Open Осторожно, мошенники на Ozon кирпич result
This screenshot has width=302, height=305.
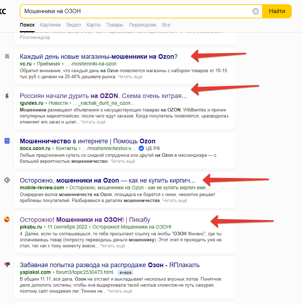pos(107,180)
